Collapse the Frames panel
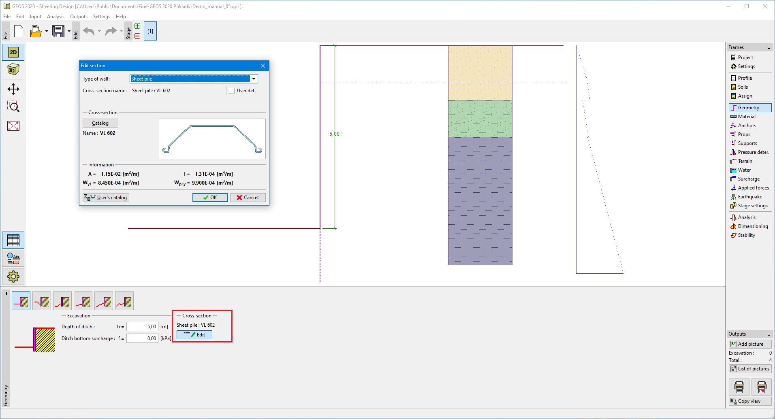This screenshot has height=419, width=775. [x=769, y=48]
